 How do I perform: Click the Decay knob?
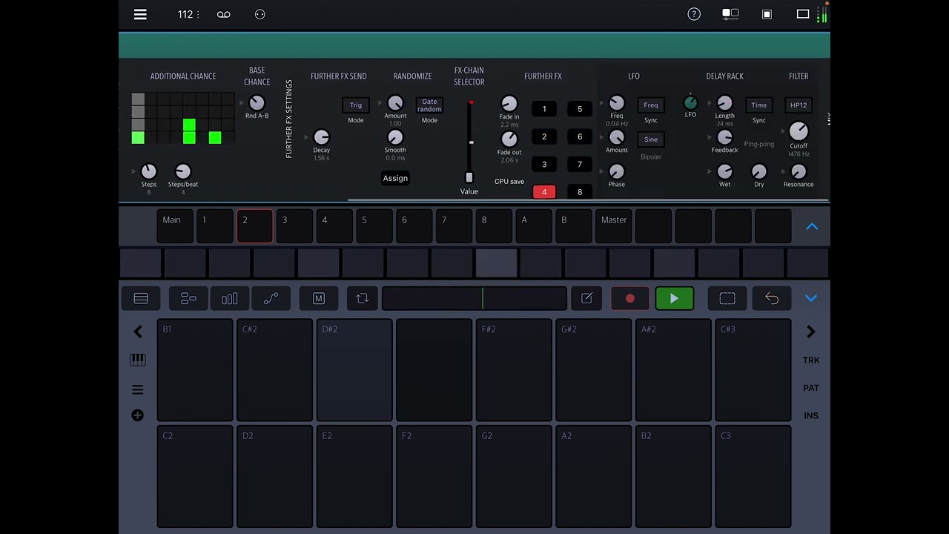pyautogui.click(x=321, y=137)
